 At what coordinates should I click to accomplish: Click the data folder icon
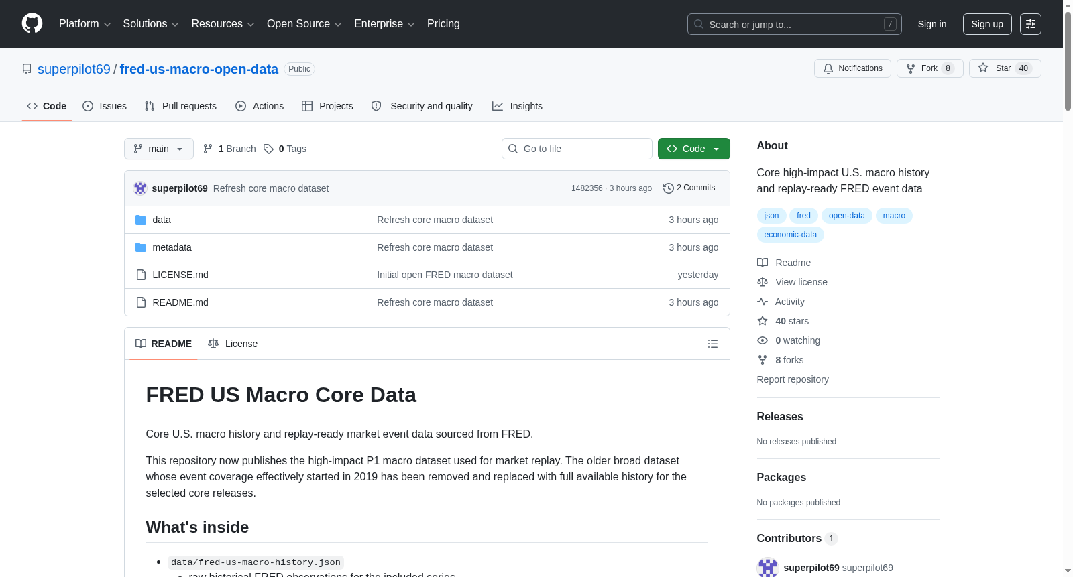[141, 220]
